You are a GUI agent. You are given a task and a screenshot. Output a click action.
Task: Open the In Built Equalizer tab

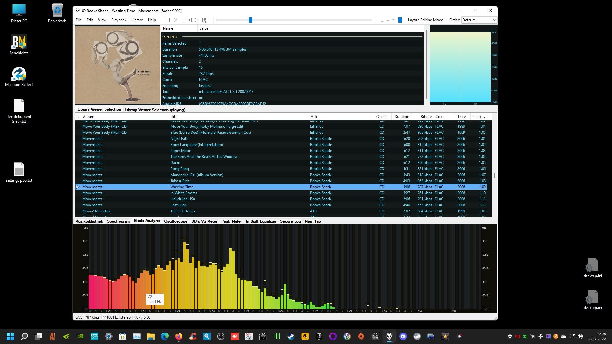[x=261, y=221]
